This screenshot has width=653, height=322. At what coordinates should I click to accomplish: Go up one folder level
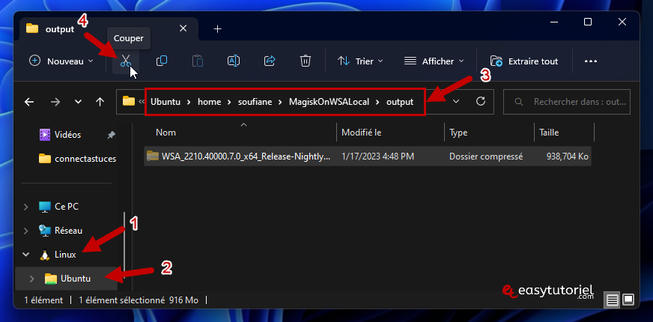(100, 102)
